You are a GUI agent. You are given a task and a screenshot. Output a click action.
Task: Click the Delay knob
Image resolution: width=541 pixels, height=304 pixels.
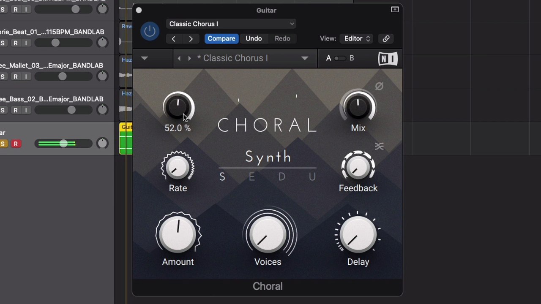click(x=358, y=234)
